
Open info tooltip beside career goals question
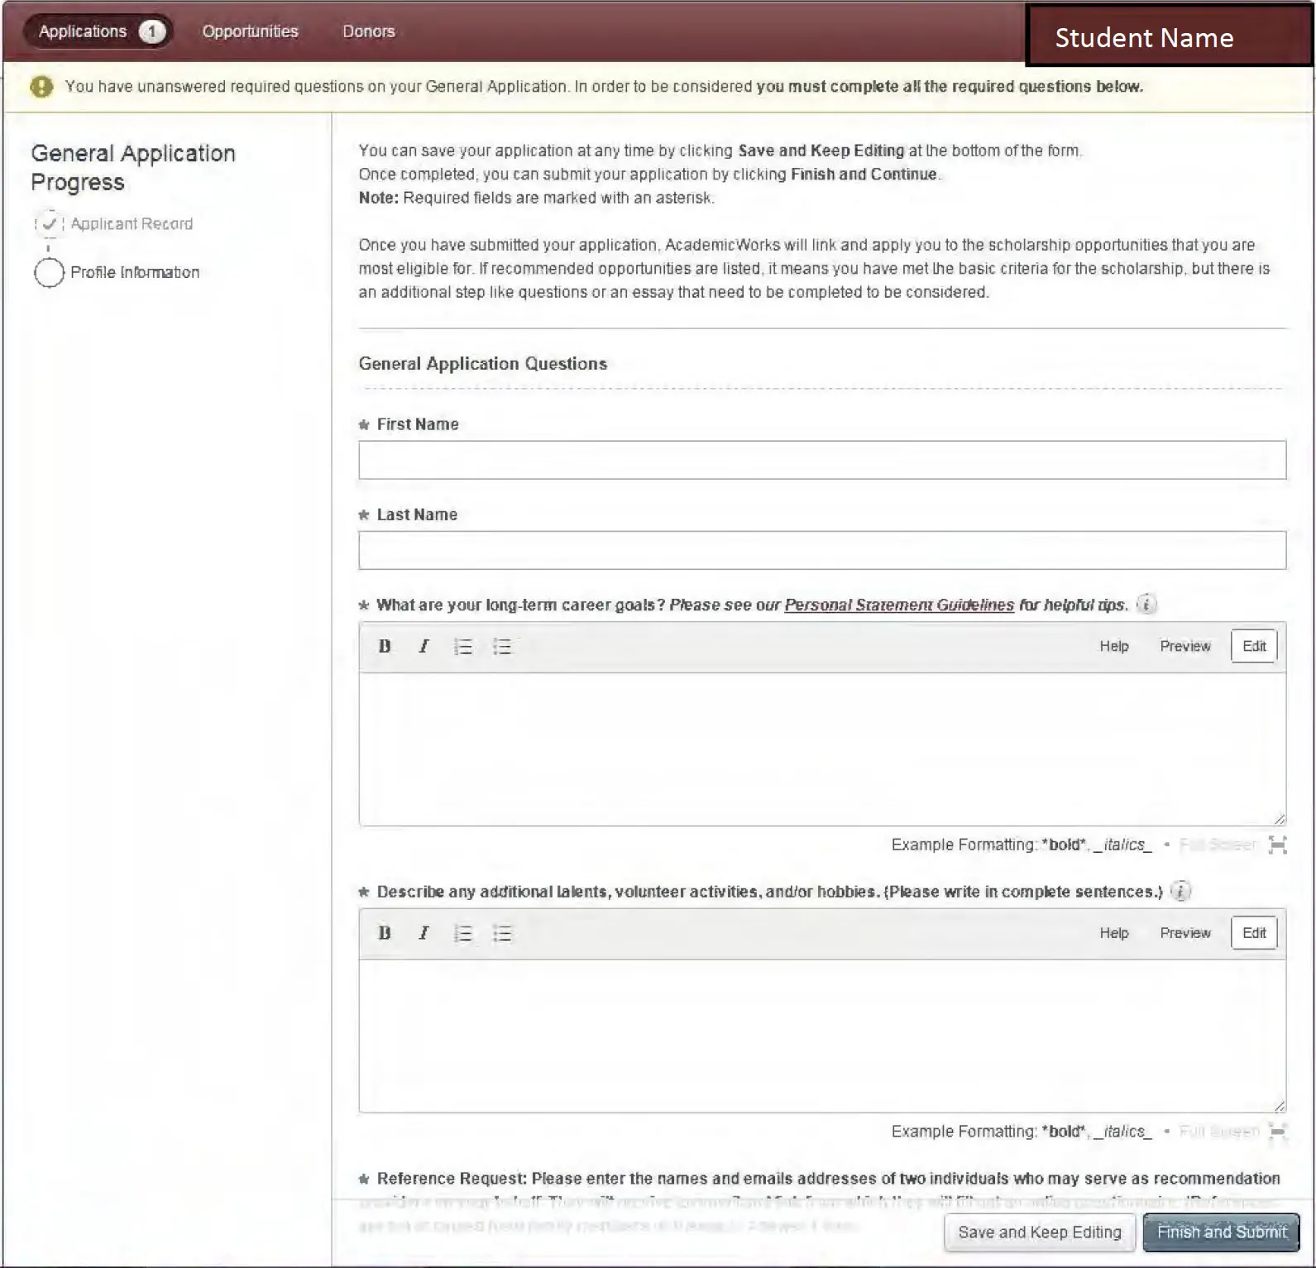click(1146, 604)
